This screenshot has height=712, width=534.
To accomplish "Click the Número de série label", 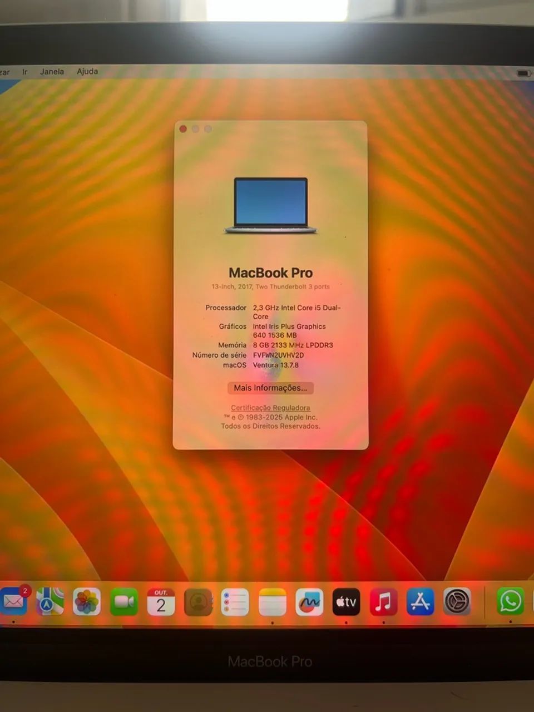I will (x=219, y=355).
